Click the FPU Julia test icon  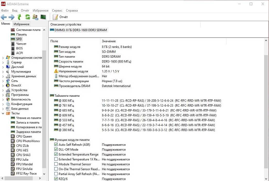[x=13, y=160]
